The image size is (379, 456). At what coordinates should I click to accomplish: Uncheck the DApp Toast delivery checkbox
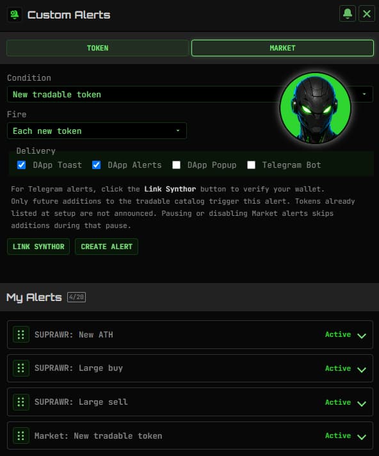22,165
